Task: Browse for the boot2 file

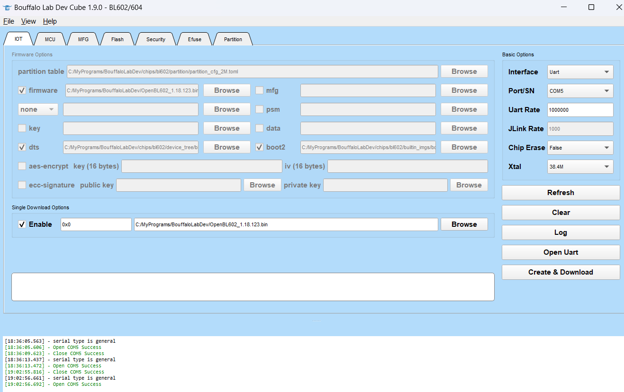Action: tap(464, 147)
